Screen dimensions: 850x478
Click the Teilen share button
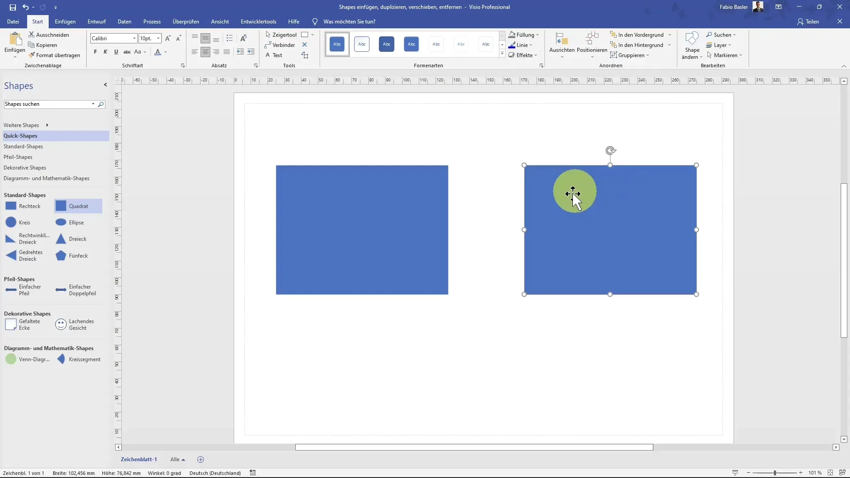point(808,21)
